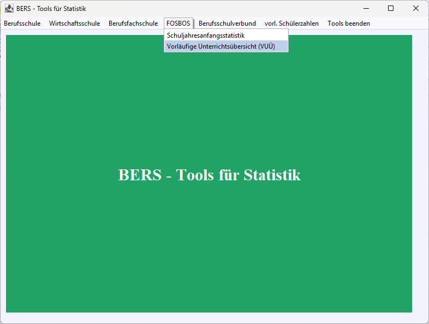
Task: Click the white heading in the green panel
Action: pos(209,175)
